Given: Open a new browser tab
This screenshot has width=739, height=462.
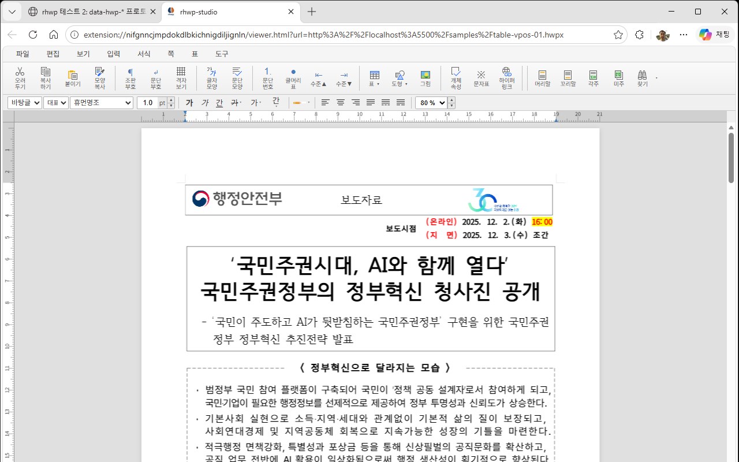Looking at the screenshot, I should [x=312, y=12].
